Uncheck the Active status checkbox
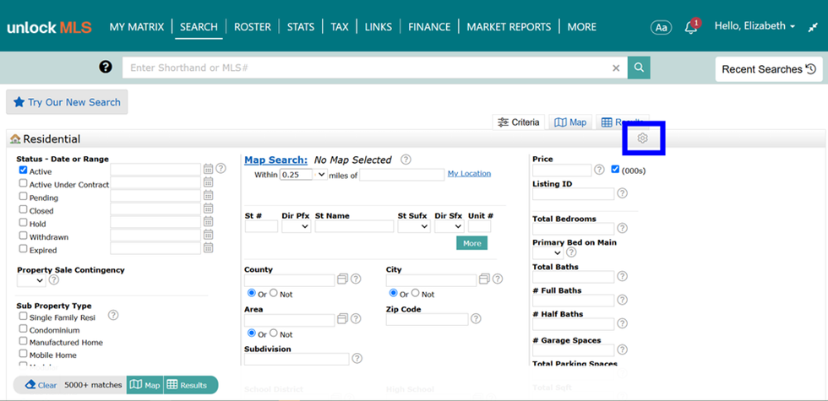This screenshot has height=401, width=828. pyautogui.click(x=23, y=170)
